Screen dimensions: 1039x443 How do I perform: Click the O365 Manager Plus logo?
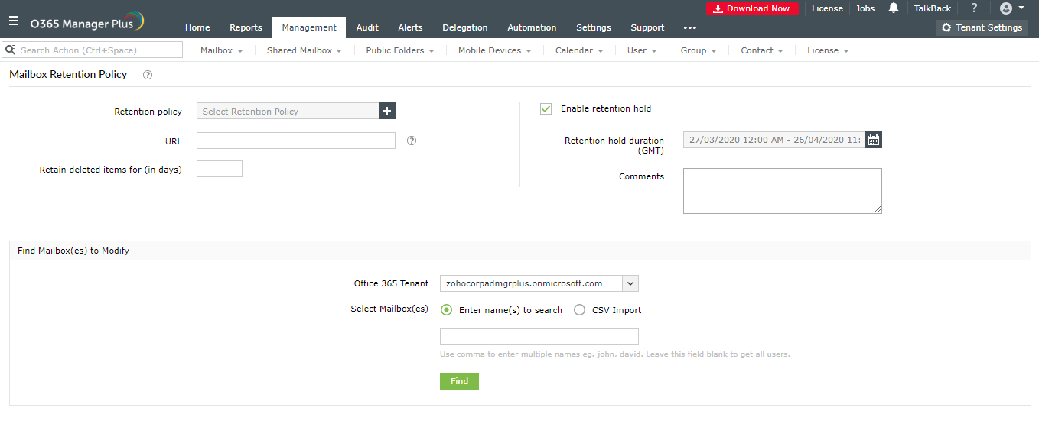click(87, 22)
